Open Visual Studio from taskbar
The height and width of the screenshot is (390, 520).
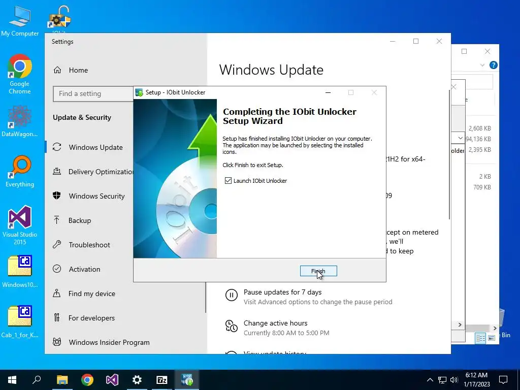[x=112, y=380]
